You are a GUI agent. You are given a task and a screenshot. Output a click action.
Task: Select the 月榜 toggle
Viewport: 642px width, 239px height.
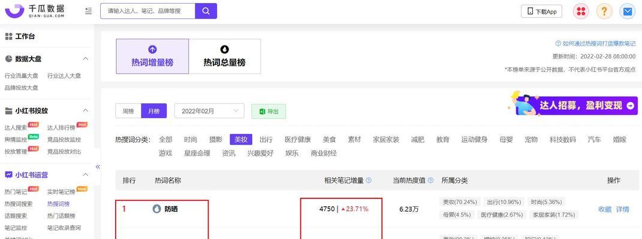154,111
